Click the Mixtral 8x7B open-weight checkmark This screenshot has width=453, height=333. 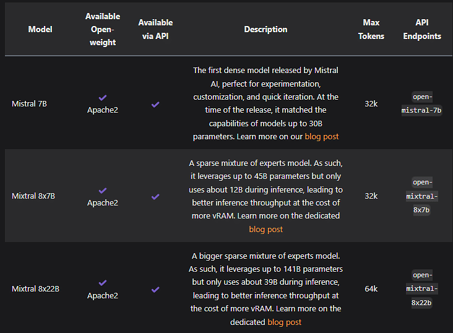103,191
